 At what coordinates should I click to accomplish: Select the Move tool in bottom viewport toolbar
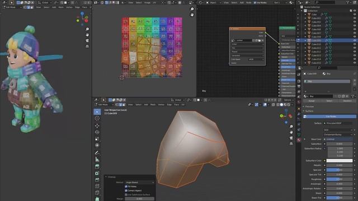click(x=97, y=126)
